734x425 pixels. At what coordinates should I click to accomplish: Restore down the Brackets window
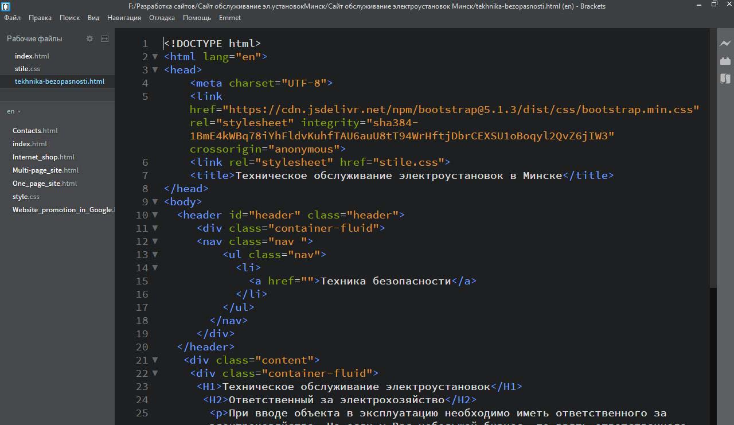click(714, 5)
